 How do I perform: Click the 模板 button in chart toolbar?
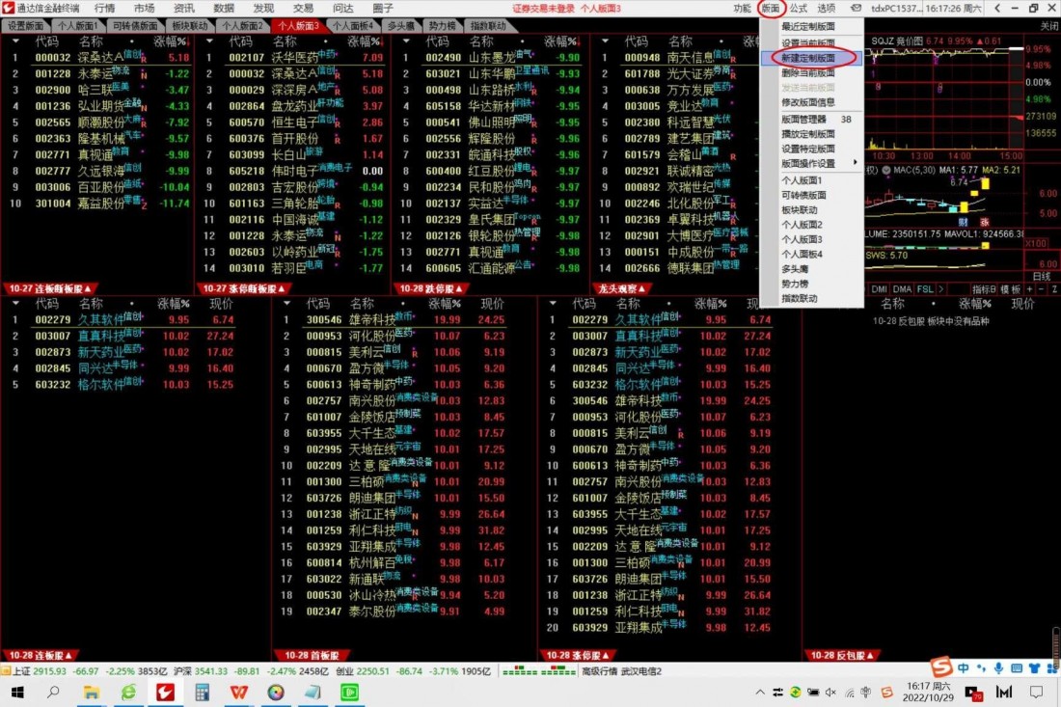pyautogui.click(x=1010, y=289)
